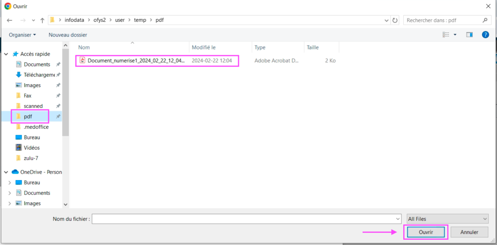
Task: Open the zulu-7 folder
Action: pos(31,158)
